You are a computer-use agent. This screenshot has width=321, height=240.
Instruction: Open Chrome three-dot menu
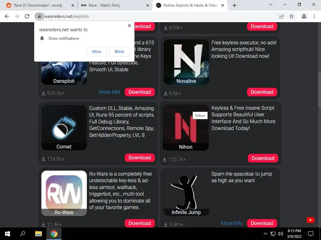pos(314,16)
